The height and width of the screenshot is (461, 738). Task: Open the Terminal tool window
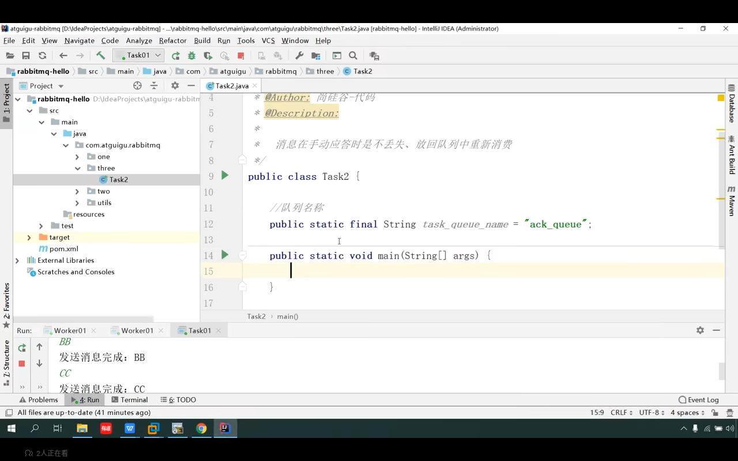[130, 399]
